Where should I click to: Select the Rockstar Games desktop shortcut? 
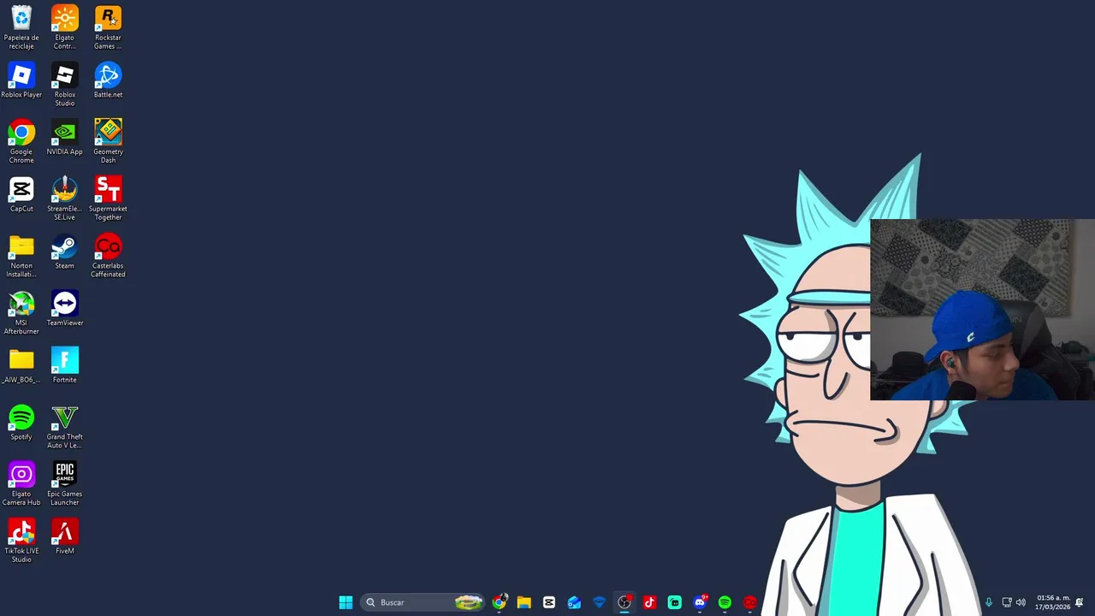click(108, 27)
